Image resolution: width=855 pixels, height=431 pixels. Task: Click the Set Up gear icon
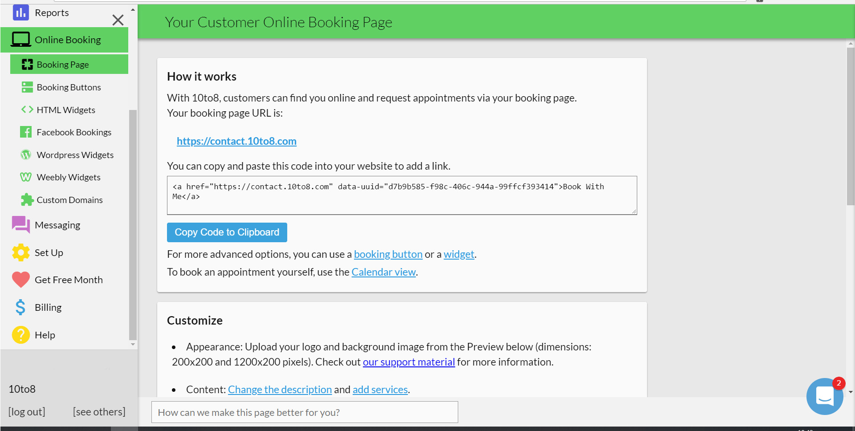20,252
